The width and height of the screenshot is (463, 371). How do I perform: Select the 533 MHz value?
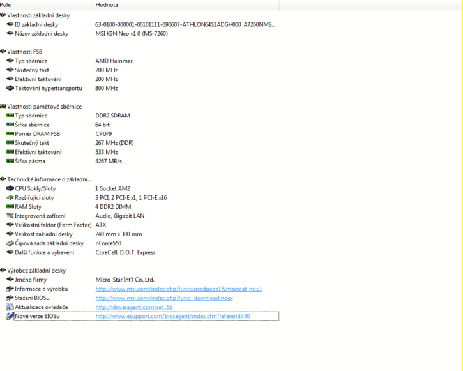click(107, 153)
